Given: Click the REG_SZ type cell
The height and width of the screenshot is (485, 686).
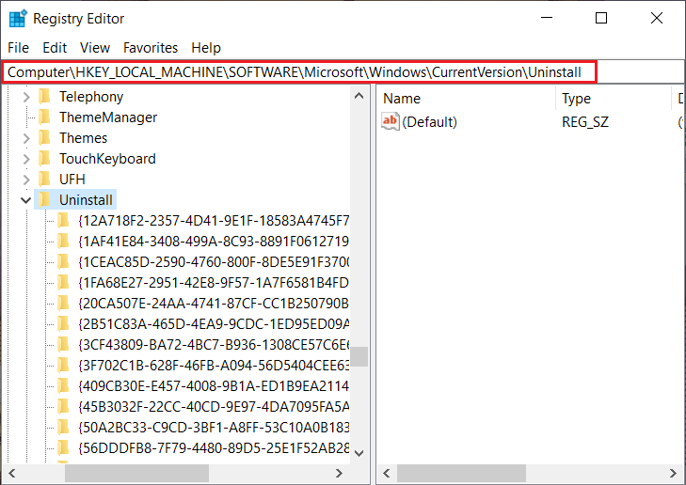Looking at the screenshot, I should coord(585,122).
